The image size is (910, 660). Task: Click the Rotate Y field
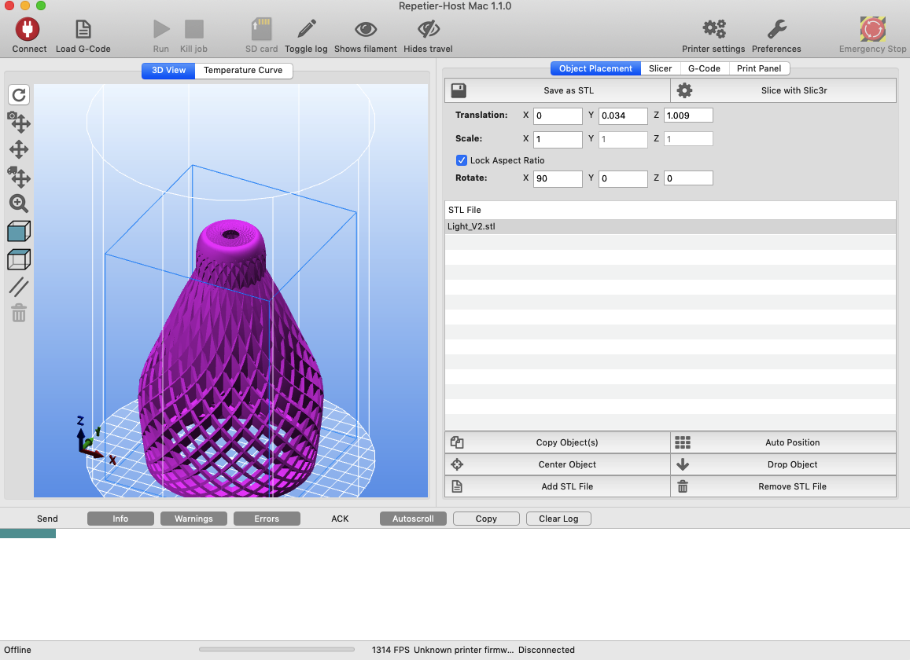click(623, 178)
